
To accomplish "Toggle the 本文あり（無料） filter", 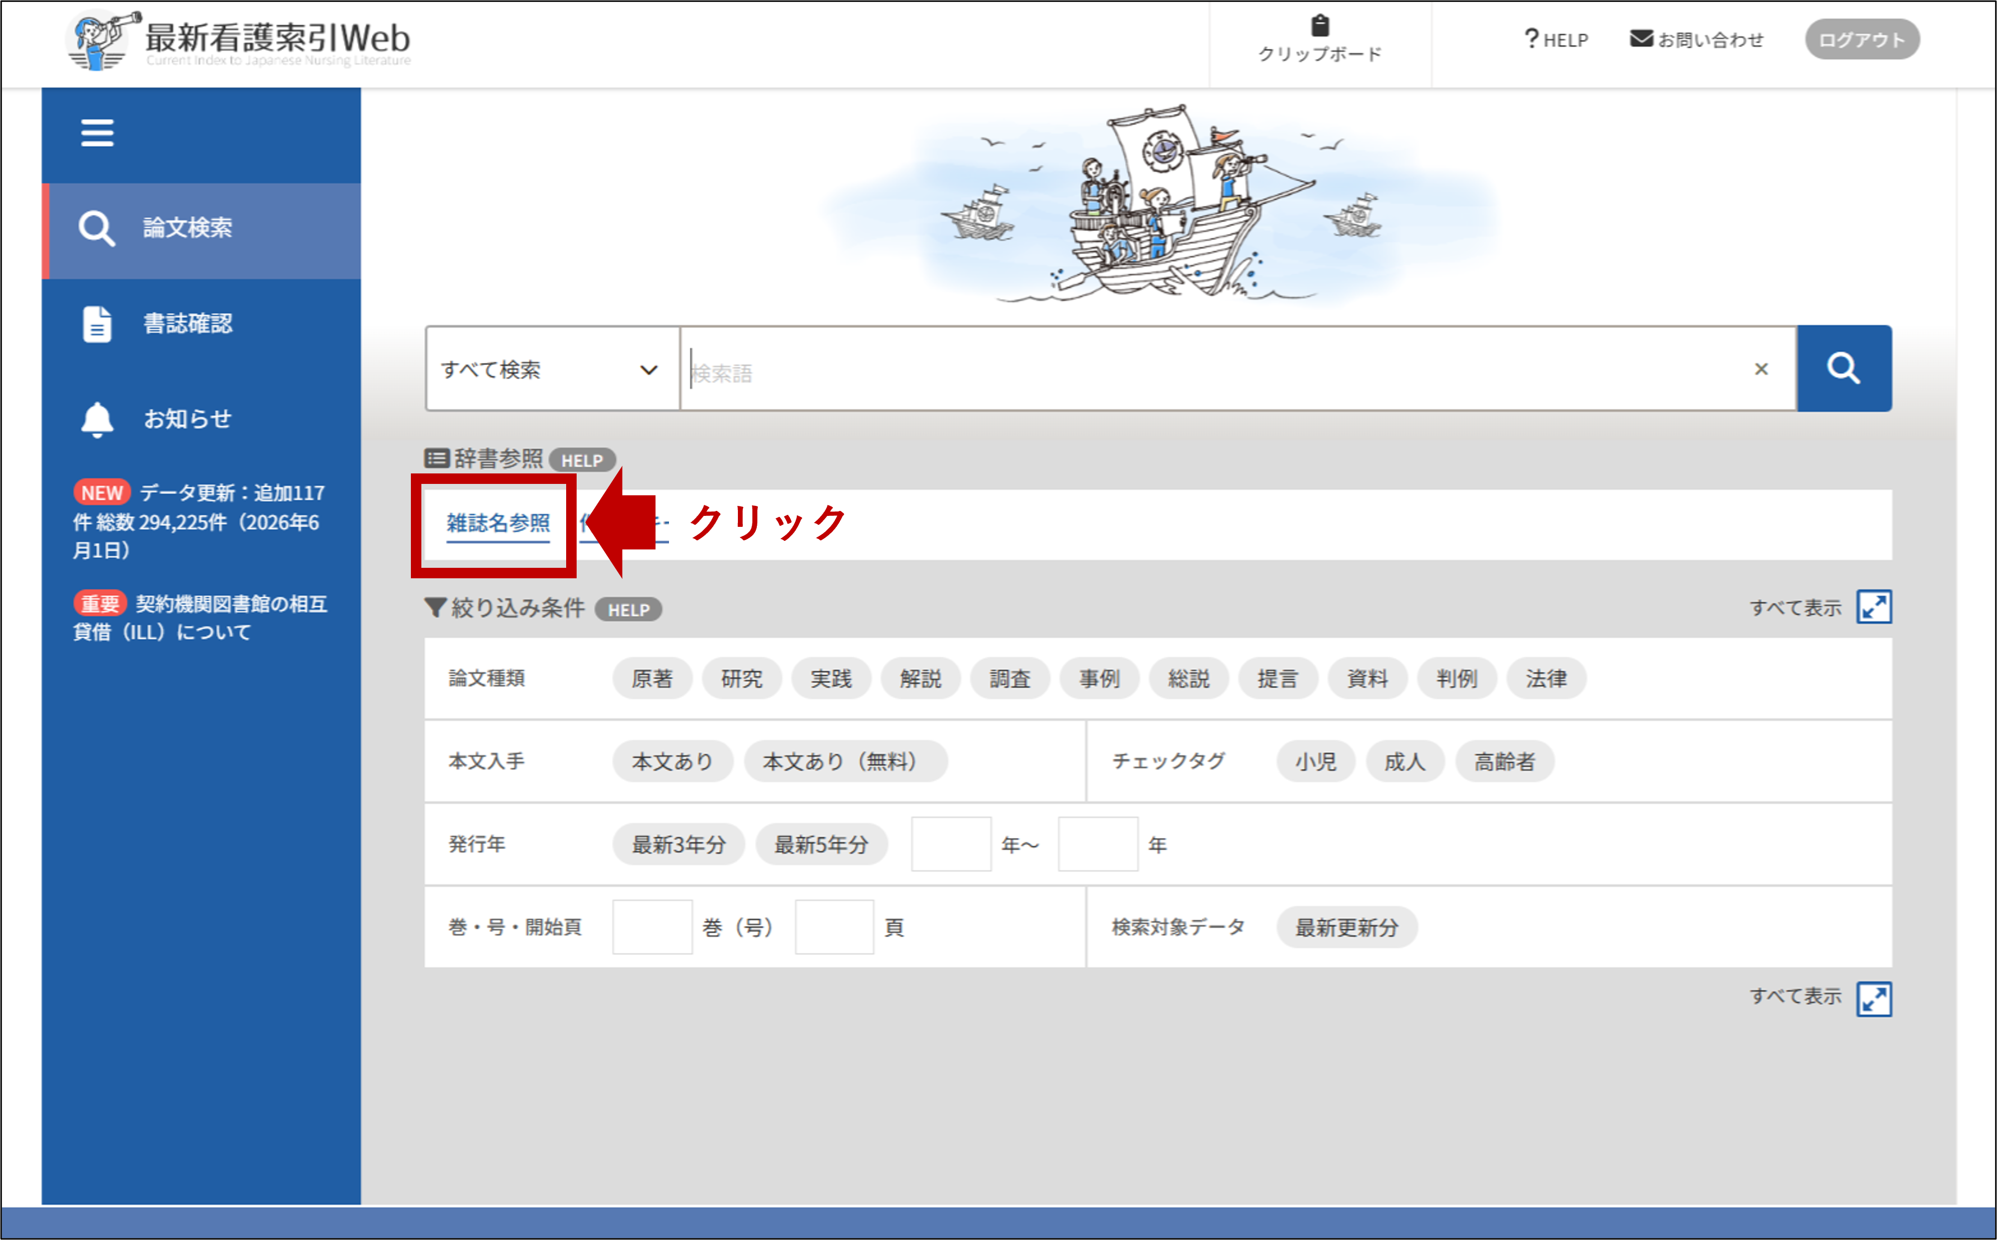I will point(845,762).
